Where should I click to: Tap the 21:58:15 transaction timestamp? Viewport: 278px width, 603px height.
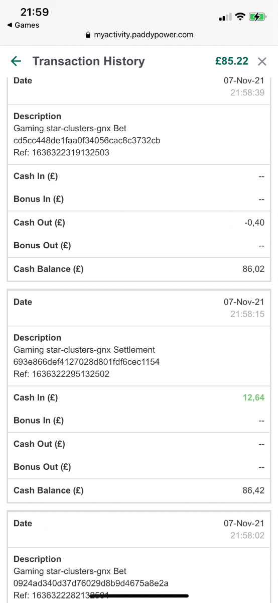click(x=247, y=314)
